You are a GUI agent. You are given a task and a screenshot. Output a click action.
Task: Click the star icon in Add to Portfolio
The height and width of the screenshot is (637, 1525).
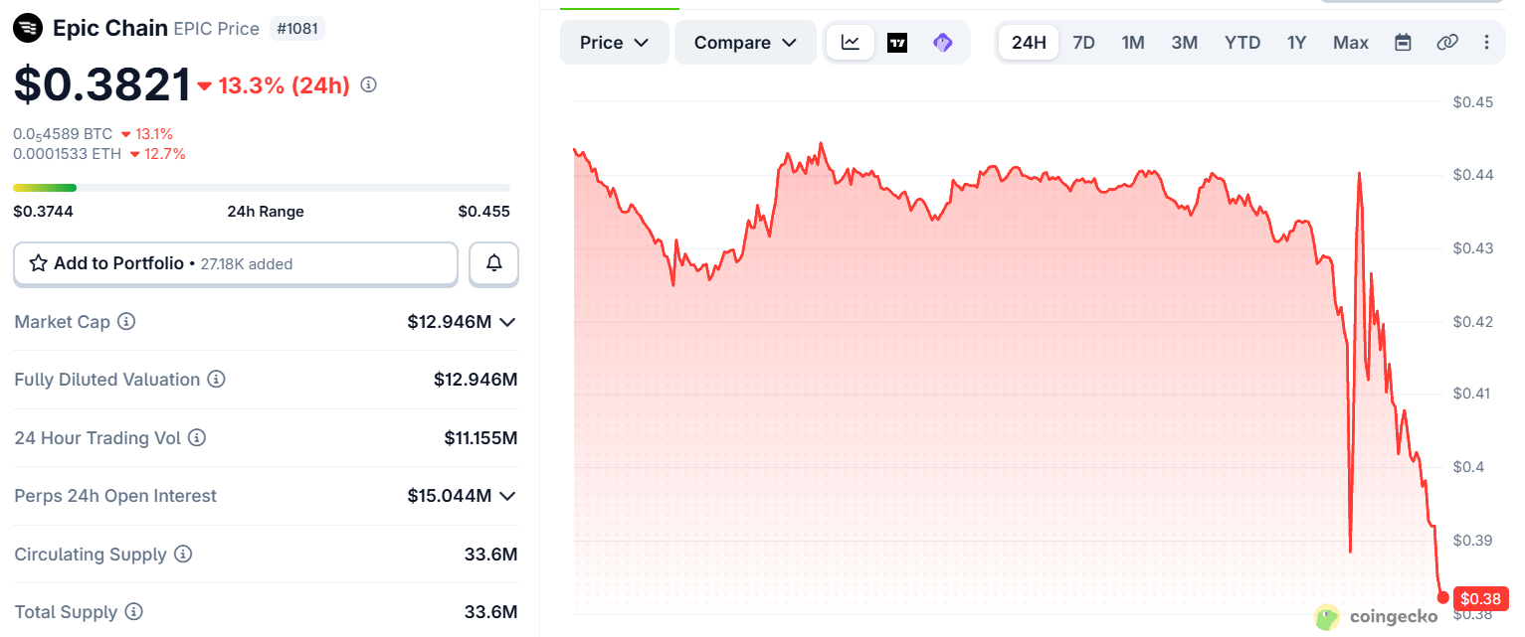click(39, 263)
